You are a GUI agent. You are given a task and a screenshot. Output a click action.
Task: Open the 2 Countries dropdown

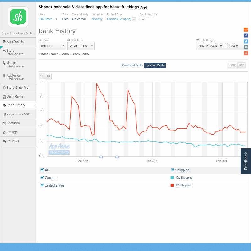81,46
